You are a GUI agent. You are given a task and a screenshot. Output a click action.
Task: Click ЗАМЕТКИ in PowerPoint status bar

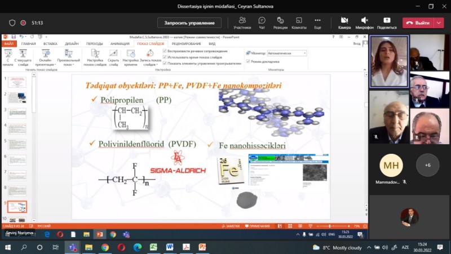coord(231,226)
